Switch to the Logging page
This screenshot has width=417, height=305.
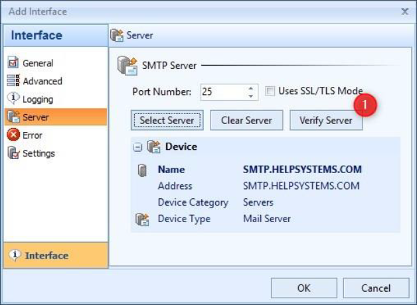click(x=38, y=99)
